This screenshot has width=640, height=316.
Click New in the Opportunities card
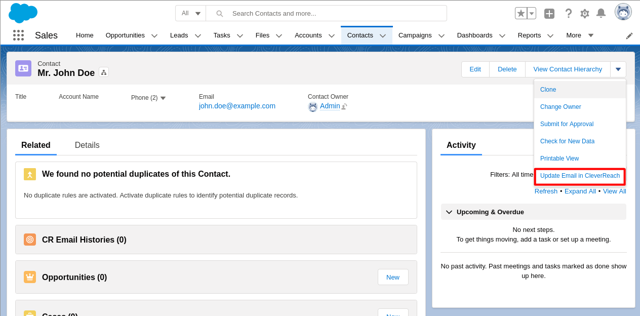393,277
